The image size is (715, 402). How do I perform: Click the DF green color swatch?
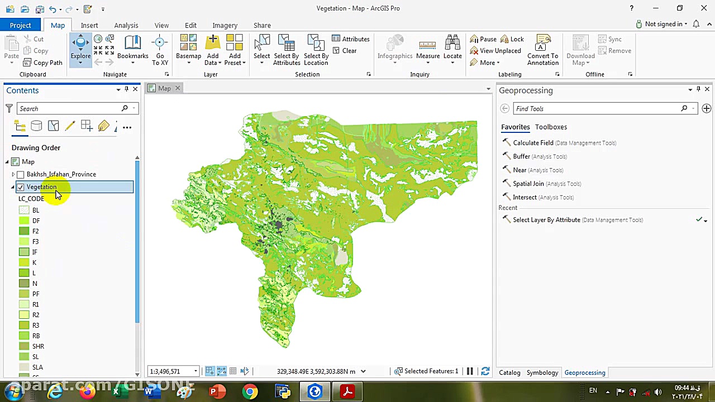(x=24, y=220)
